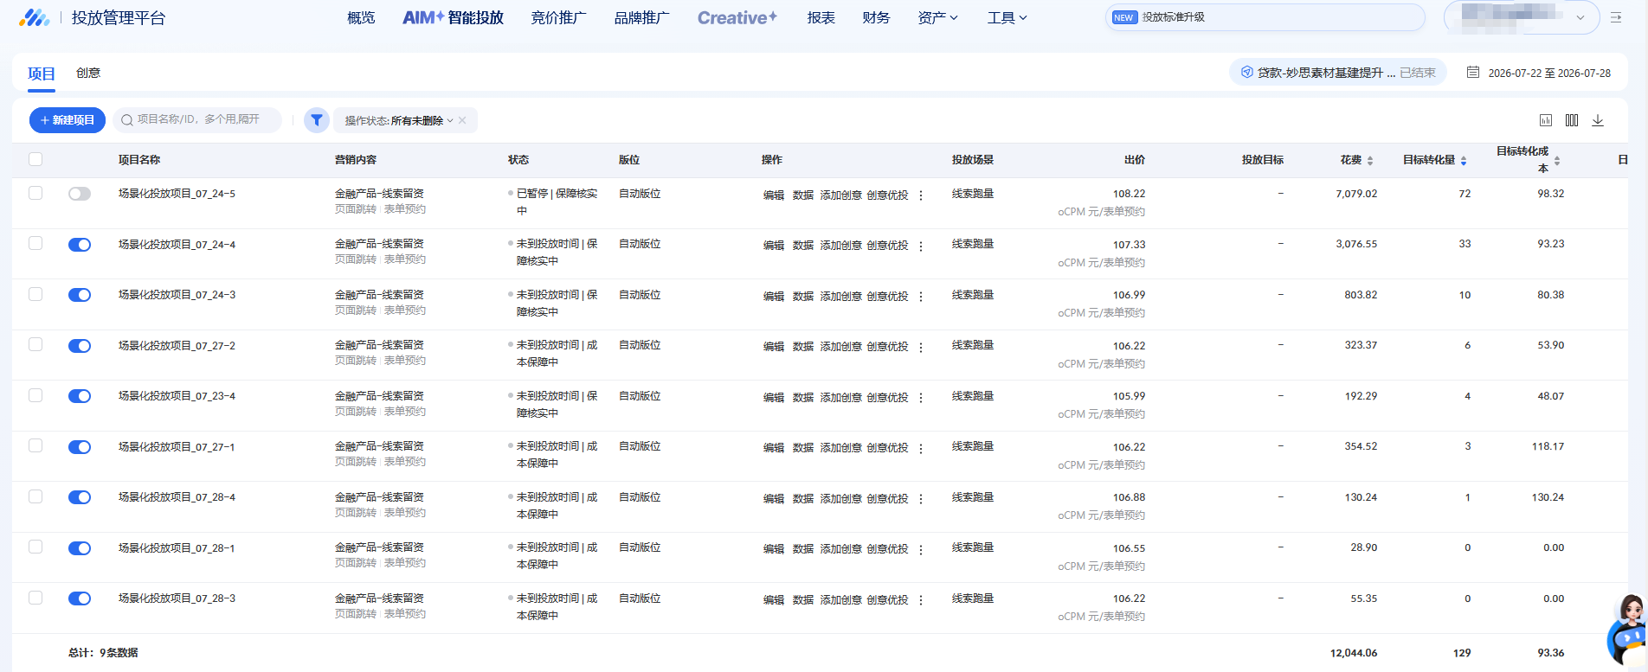Open more actions for 场景化投放项目_07_28-4
This screenshot has height=672, width=1648.
(921, 499)
